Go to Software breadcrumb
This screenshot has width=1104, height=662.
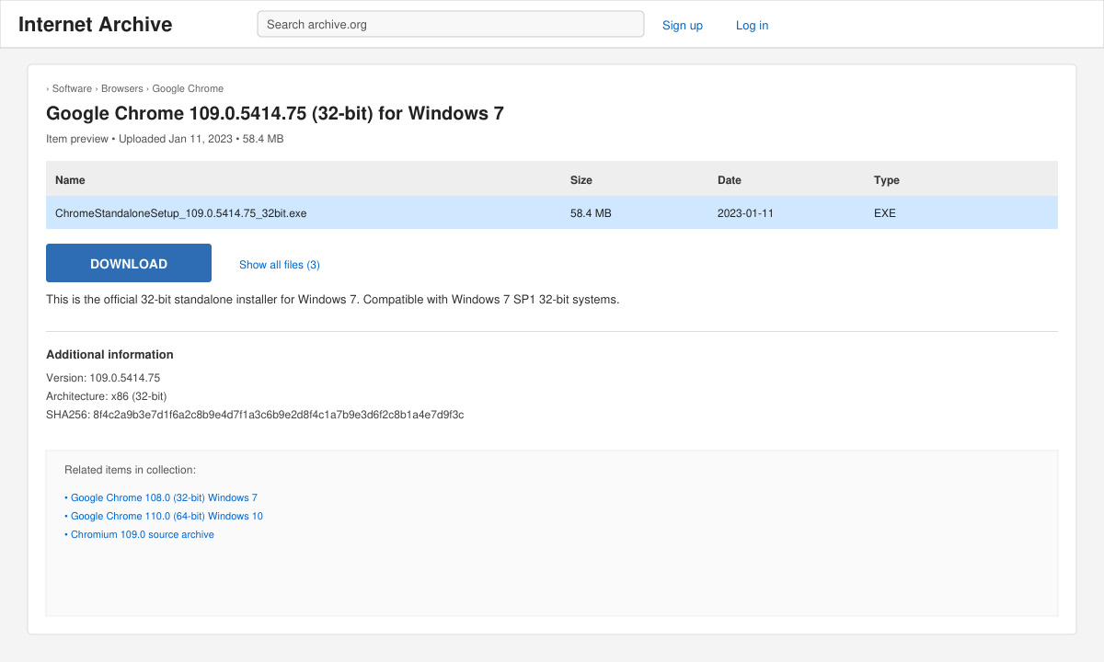click(72, 88)
